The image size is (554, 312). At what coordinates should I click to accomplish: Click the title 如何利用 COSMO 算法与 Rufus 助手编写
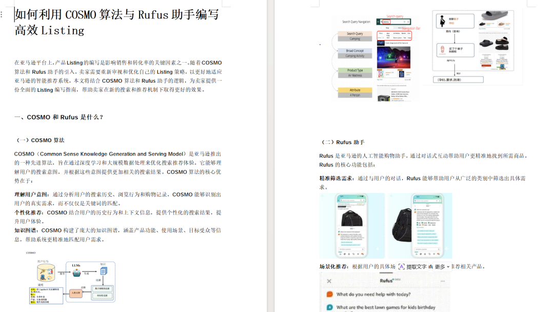tap(117, 15)
